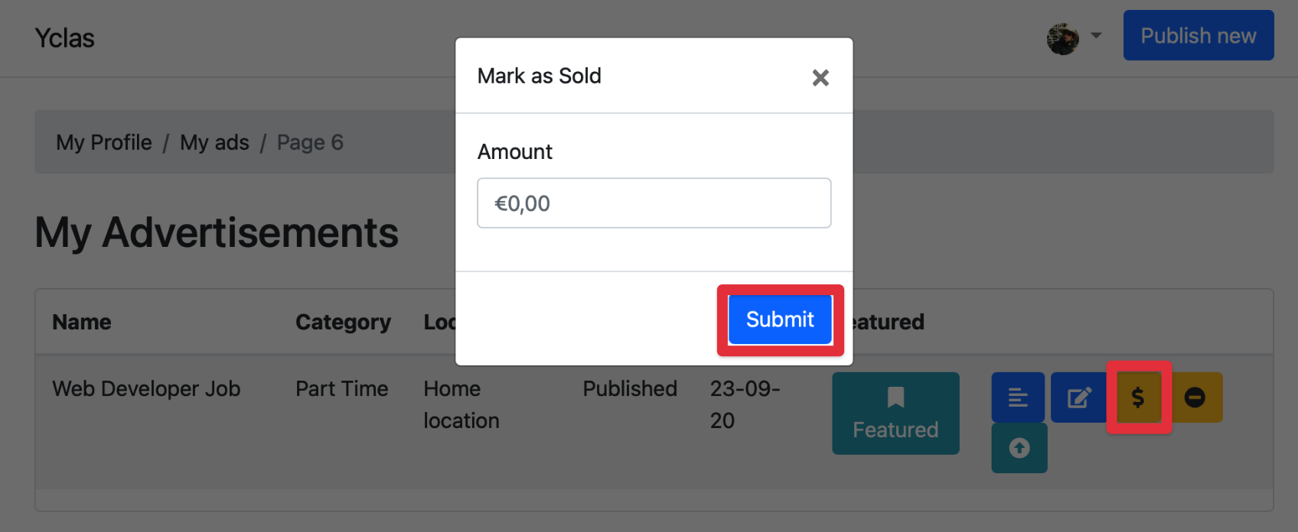Submit the sold amount

[779, 320]
